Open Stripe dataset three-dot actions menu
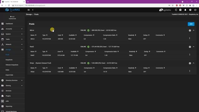Viewport: 199px width, 112px height. pos(190,71)
